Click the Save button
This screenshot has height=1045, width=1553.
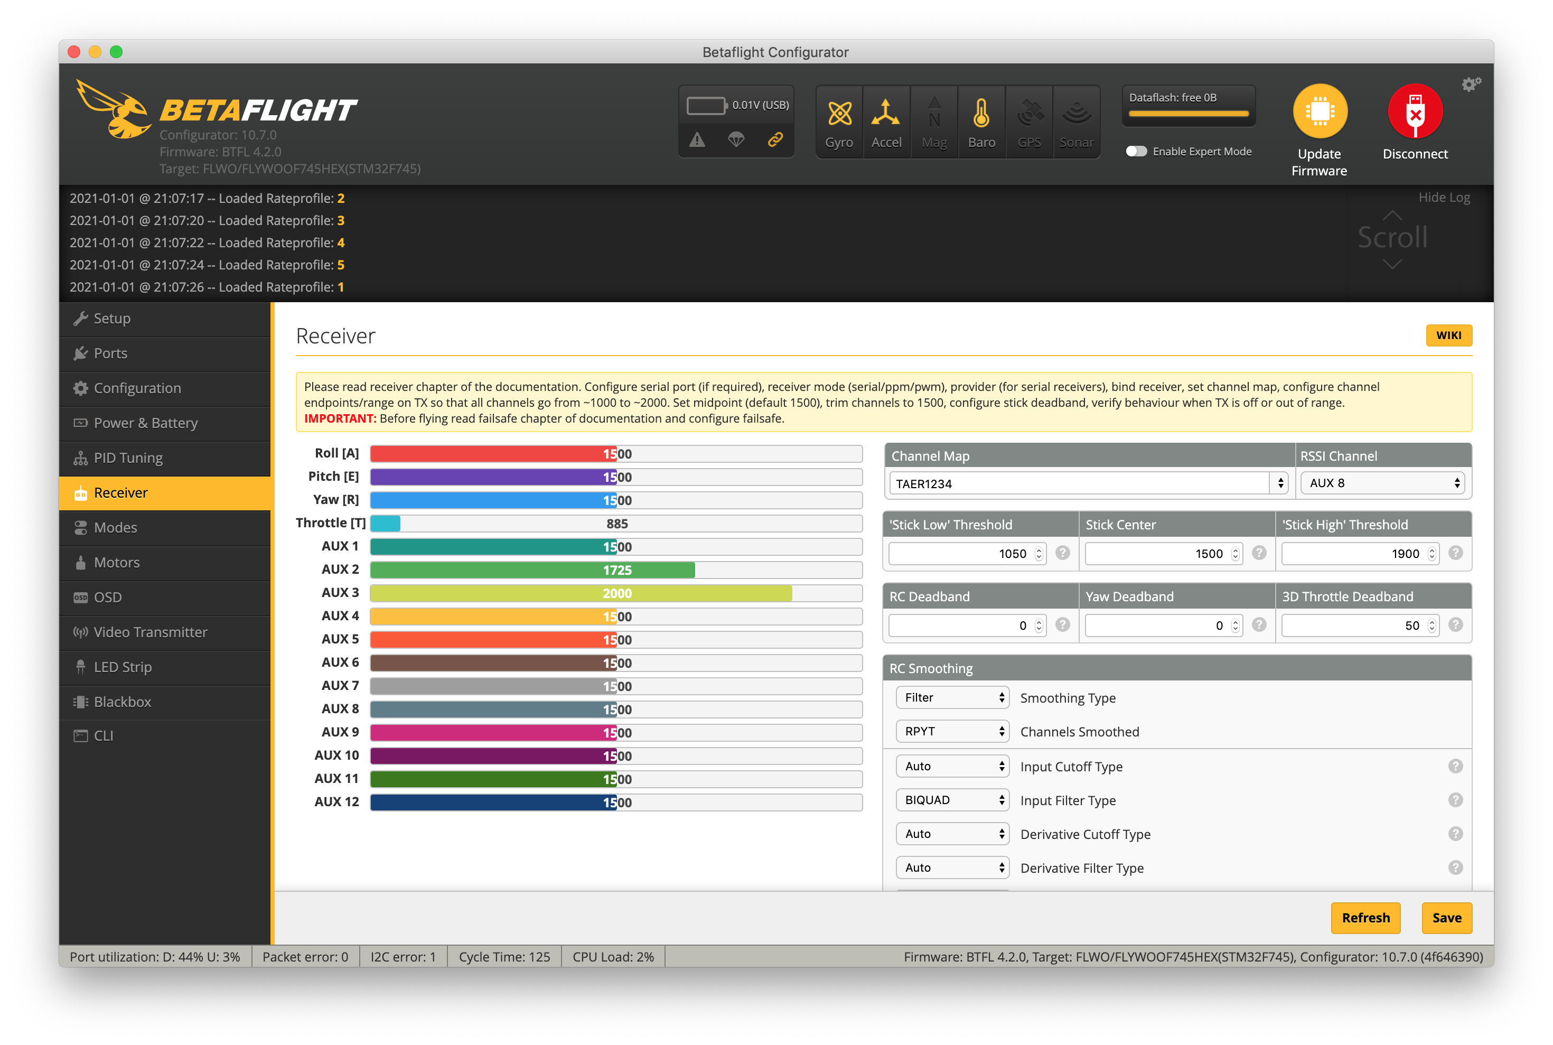1446,918
